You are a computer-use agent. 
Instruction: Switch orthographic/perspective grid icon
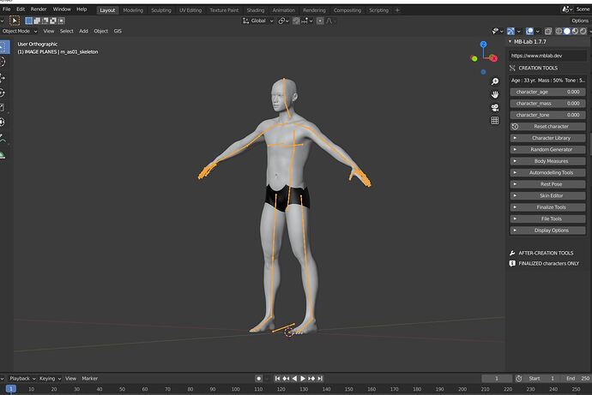[x=495, y=120]
